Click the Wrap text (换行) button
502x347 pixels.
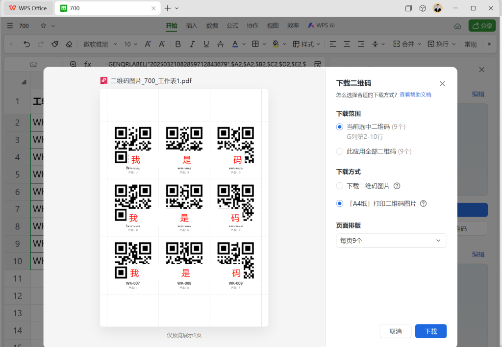pyautogui.click(x=438, y=44)
